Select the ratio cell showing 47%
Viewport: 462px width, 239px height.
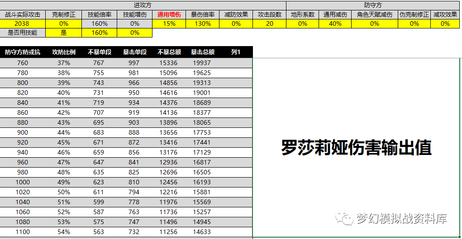[64, 163]
